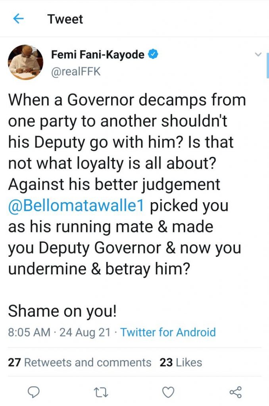Open the @Bellomatawalle1 mention
269x406 pixels.
click(x=76, y=206)
